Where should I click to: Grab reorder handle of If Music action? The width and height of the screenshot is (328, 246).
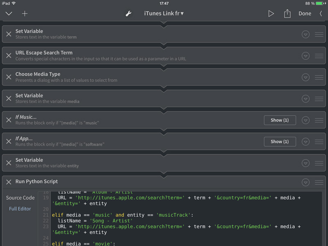(319, 120)
